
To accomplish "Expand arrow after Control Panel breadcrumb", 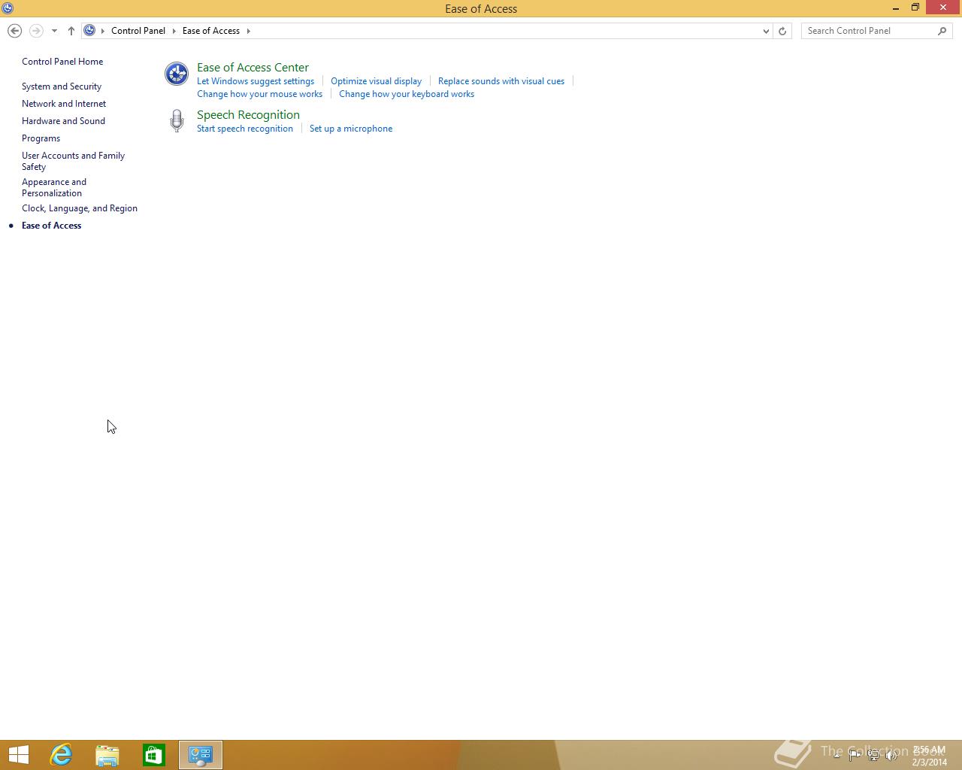I will pyautogui.click(x=174, y=31).
